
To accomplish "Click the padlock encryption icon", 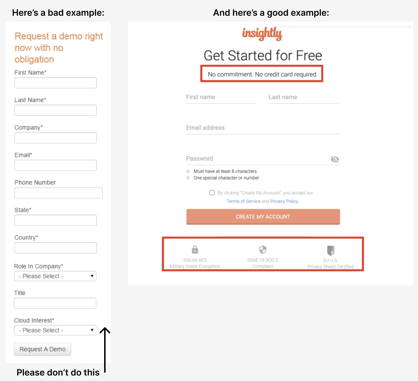I will (195, 250).
